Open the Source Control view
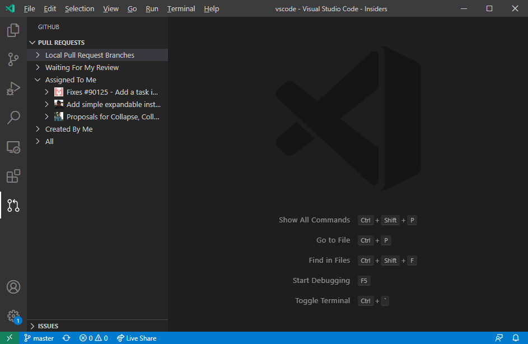The width and height of the screenshot is (528, 344). (x=13, y=59)
